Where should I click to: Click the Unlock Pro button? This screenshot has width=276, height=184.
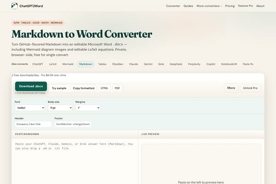click(x=250, y=88)
